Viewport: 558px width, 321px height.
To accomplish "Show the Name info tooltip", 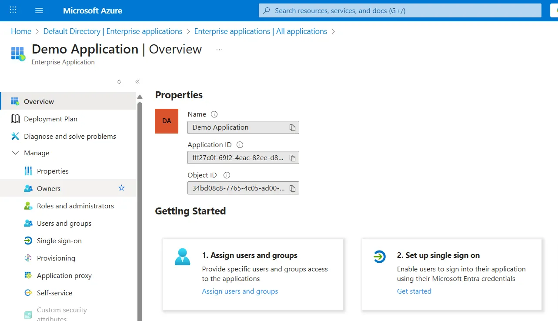I will [x=214, y=114].
